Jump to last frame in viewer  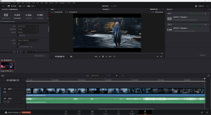pos(110,57)
